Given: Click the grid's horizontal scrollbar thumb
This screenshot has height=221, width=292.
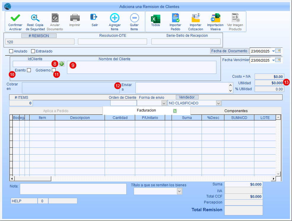Looking at the screenshot, I should coord(33,179).
